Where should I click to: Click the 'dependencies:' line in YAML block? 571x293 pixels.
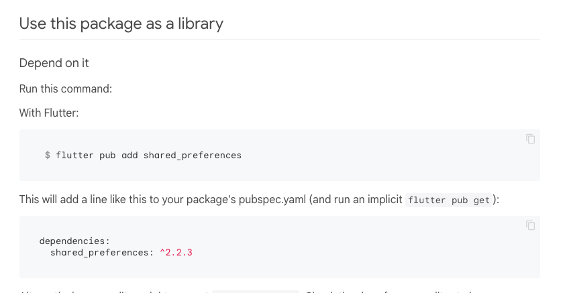pyautogui.click(x=74, y=241)
